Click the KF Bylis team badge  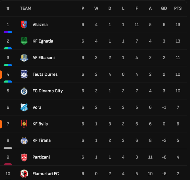pyautogui.click(x=24, y=124)
